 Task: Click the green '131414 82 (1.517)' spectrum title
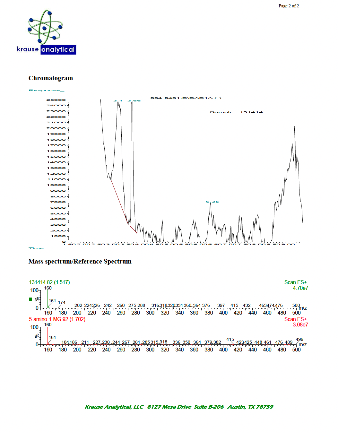click(x=49, y=282)
